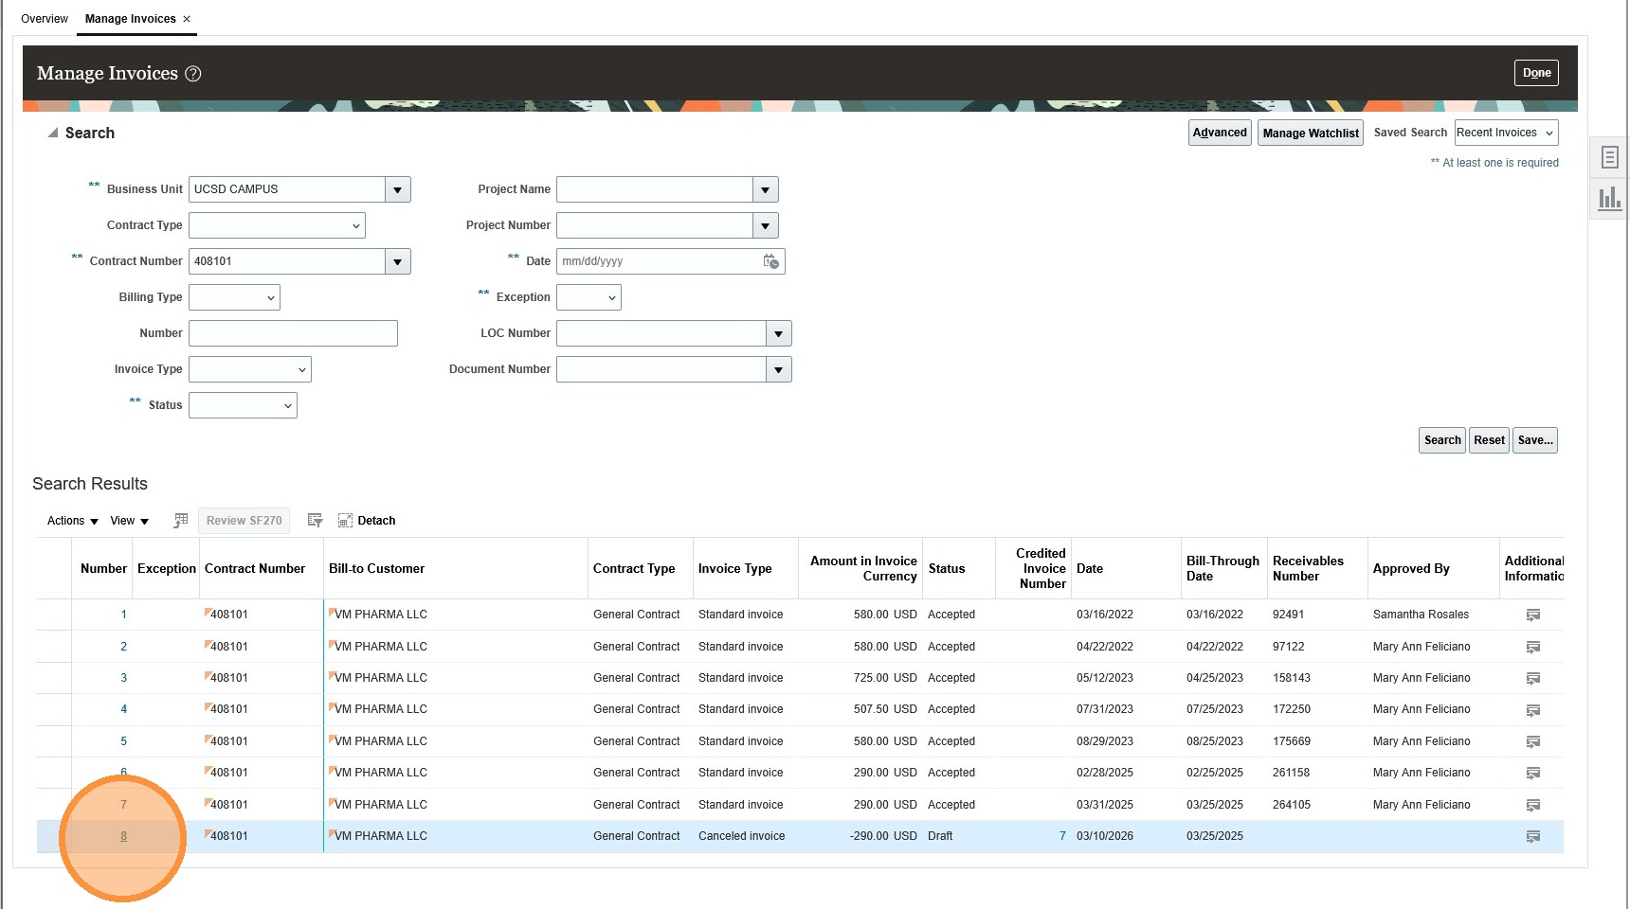This screenshot has width=1630, height=909.
Task: Click the Advanced search button
Action: click(1220, 133)
